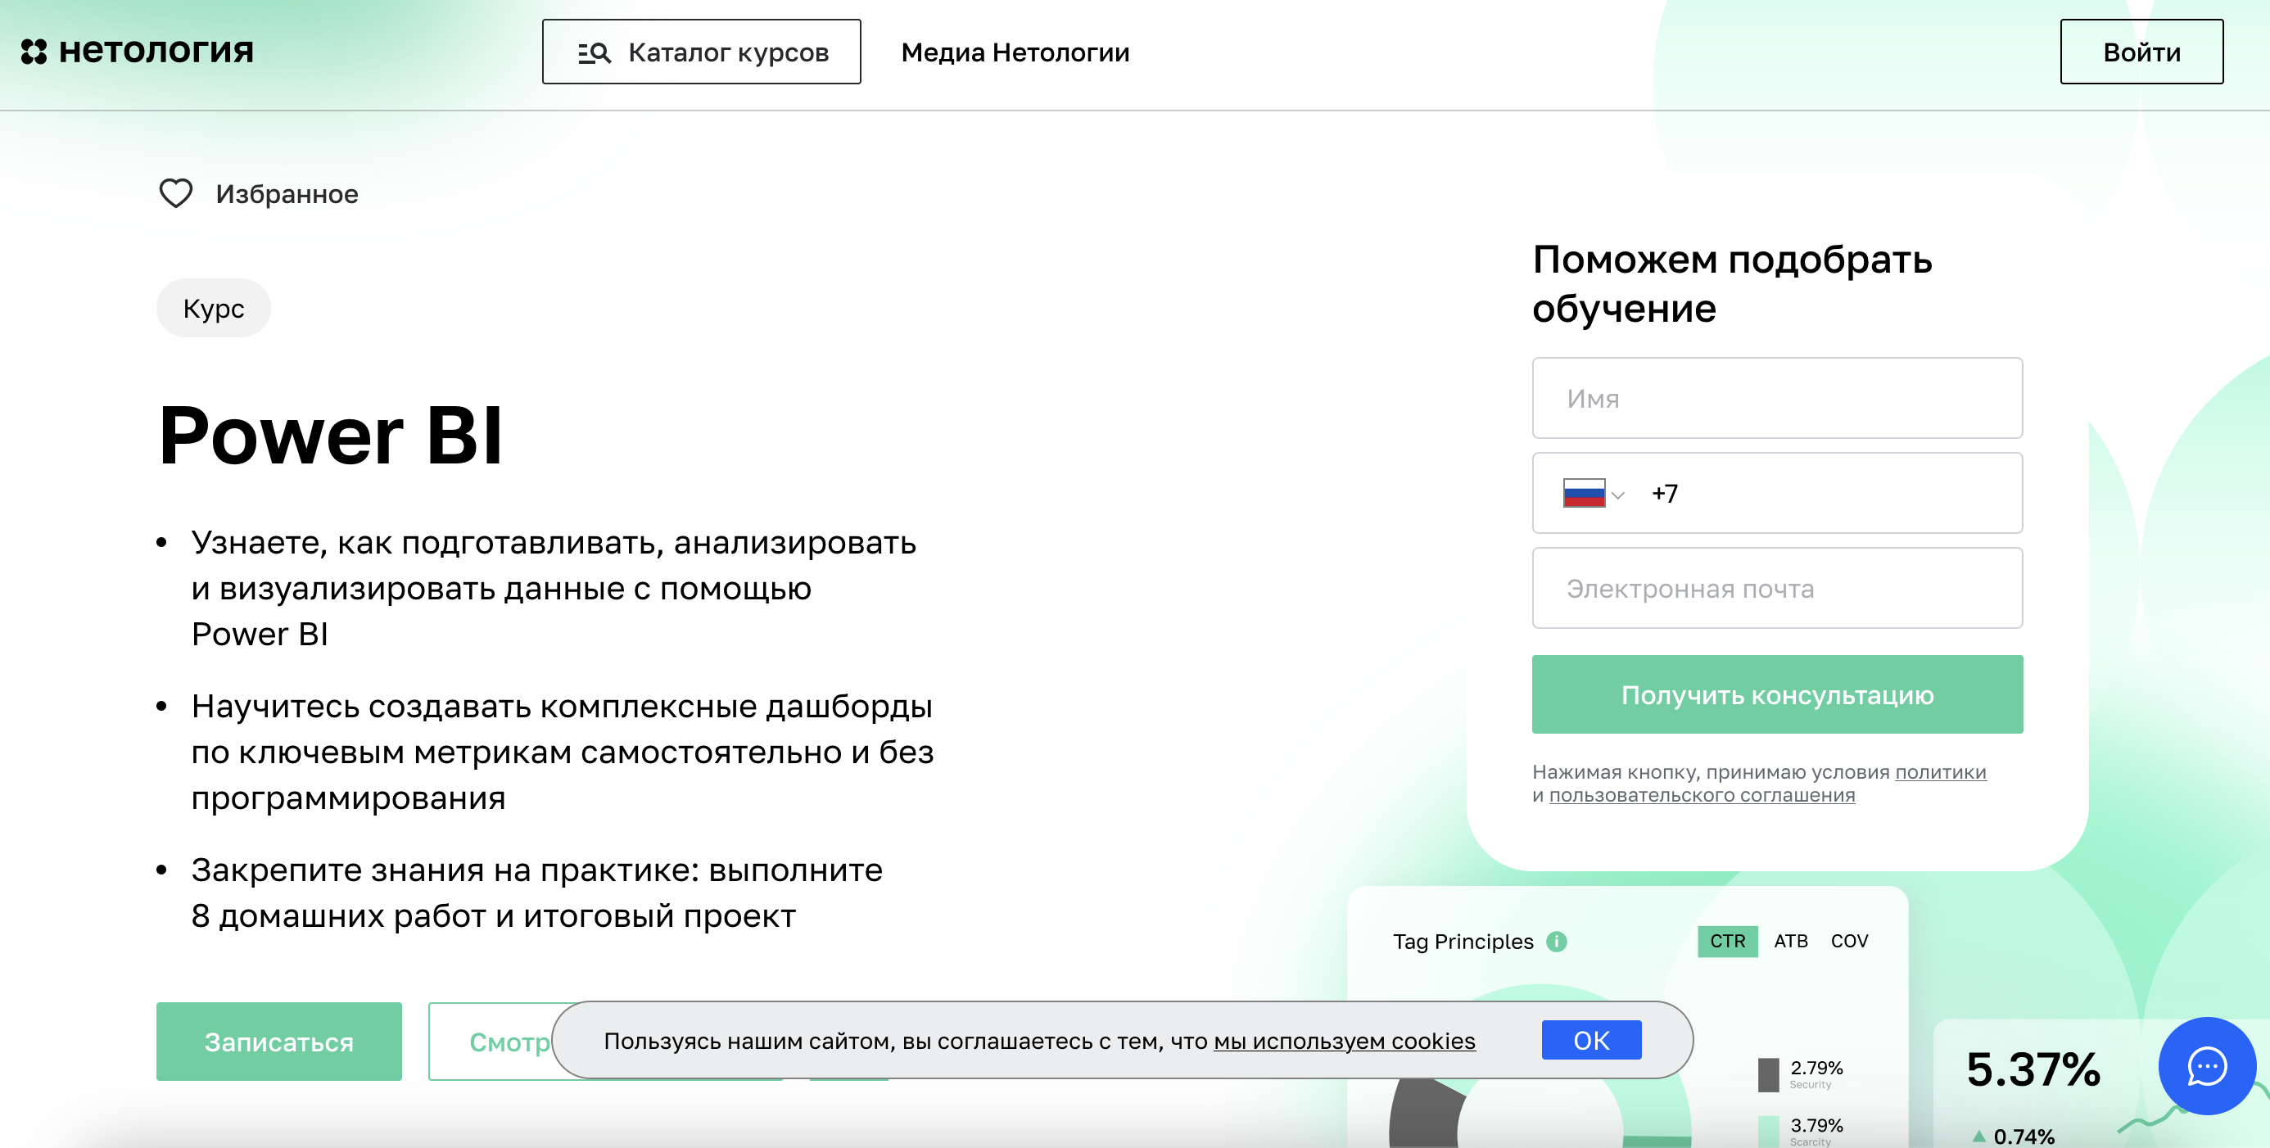Click the 0.74% growth indicator

2015,1137
